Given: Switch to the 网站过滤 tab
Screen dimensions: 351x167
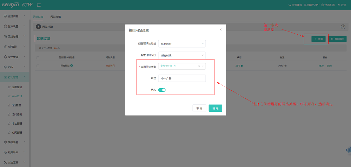Looking at the screenshot, I should (38, 17).
